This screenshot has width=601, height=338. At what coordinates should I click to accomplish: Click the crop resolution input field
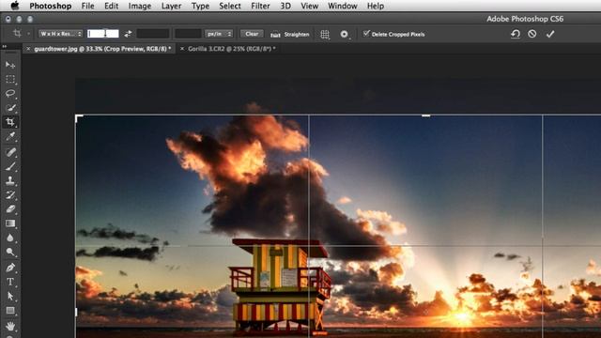tap(188, 34)
